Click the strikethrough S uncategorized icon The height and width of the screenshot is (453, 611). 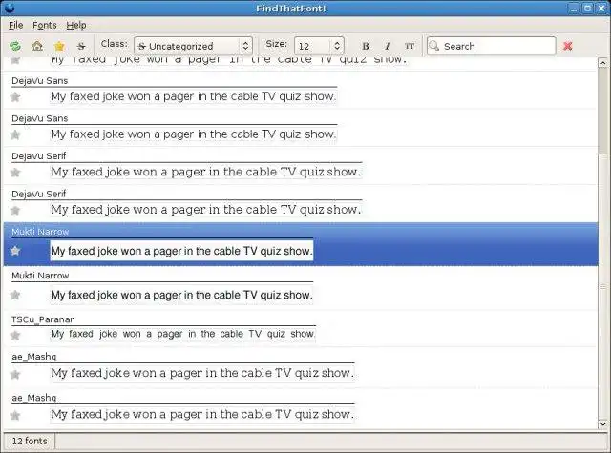point(81,46)
